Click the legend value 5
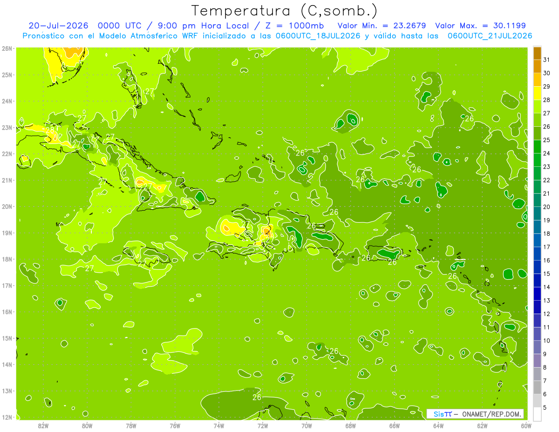This screenshot has width=559, height=432. [x=545, y=407]
